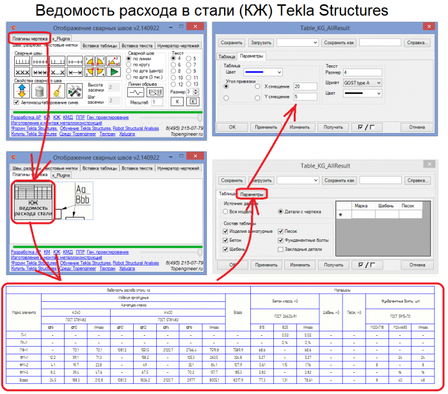The width and height of the screenshot is (448, 394).
Task: Uncheck the Песок checkbox
Action: (x=280, y=232)
